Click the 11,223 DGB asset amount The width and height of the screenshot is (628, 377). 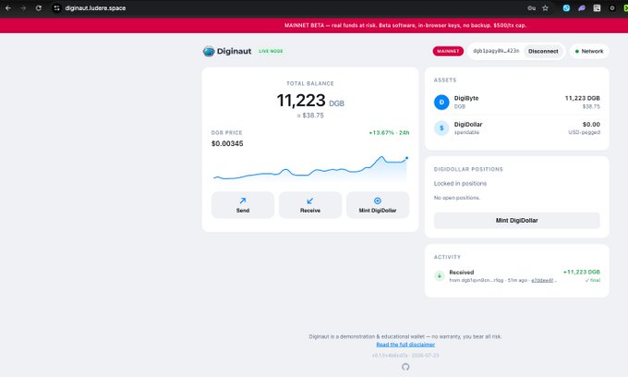click(583, 98)
